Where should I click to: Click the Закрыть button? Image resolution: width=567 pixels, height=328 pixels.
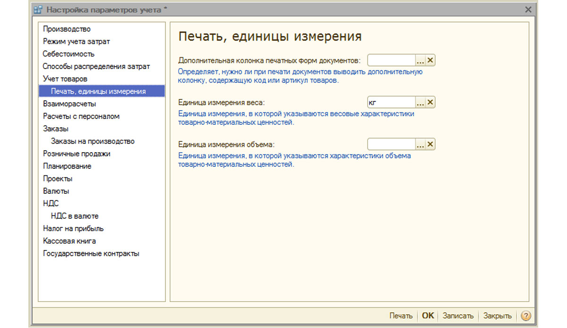click(497, 316)
